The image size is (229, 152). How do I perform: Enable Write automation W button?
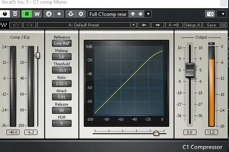click(x=37, y=14)
